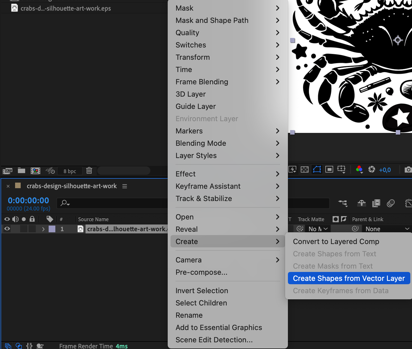Create a new folder in Project panel
The height and width of the screenshot is (349, 412).
click(x=22, y=170)
